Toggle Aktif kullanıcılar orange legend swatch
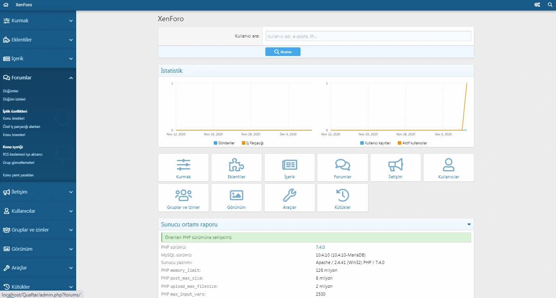Viewport: 556px width, 298px height. 399,143
